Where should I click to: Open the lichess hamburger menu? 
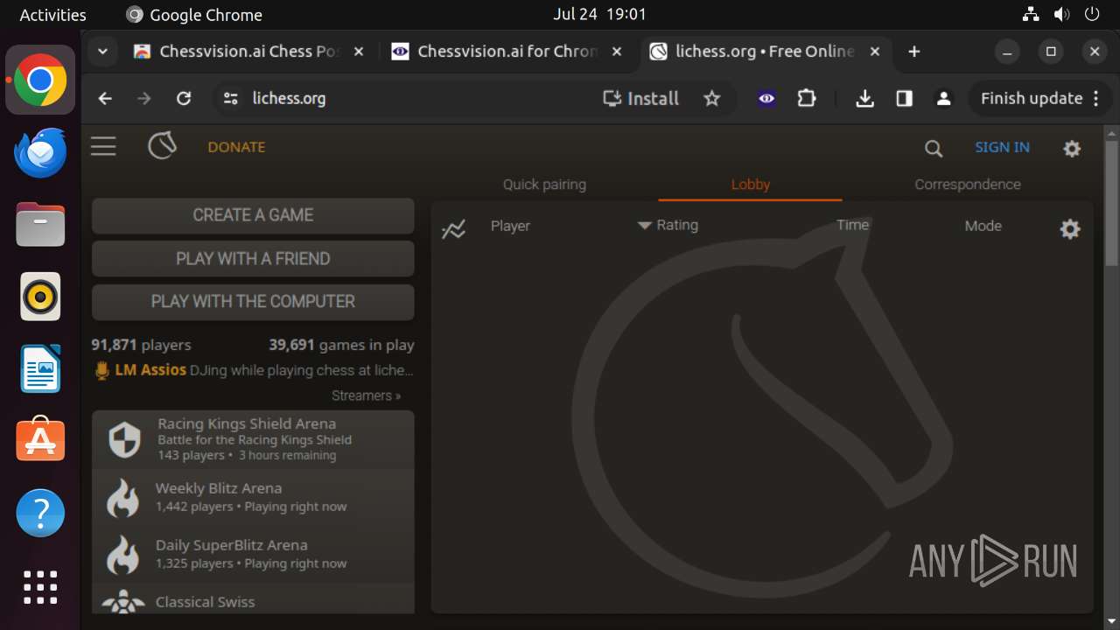(103, 147)
